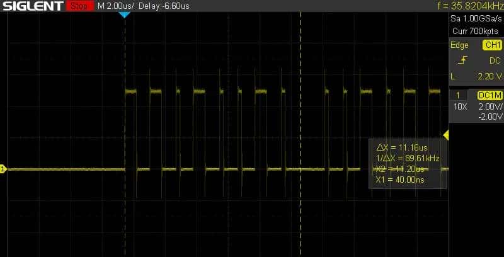
Task: Click the Edge trigger type label
Action: (459, 45)
